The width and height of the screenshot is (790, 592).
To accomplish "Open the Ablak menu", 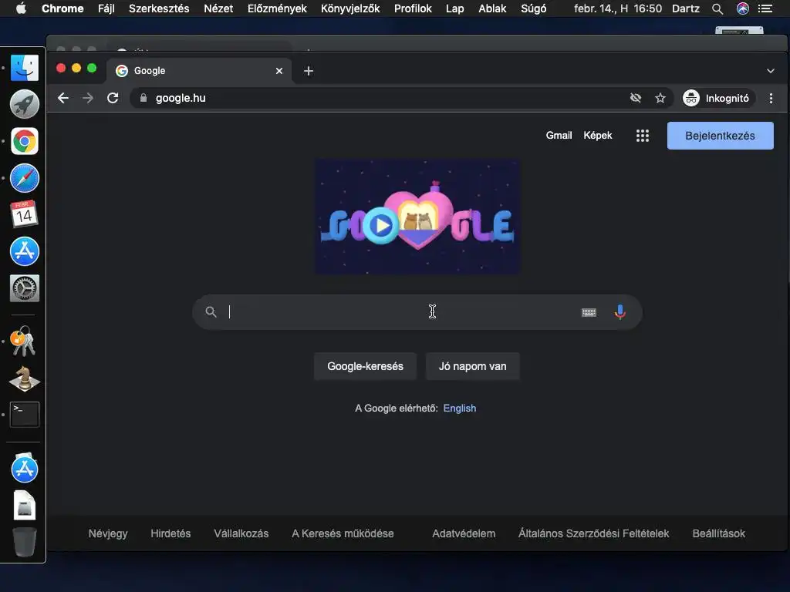I will 492,8.
